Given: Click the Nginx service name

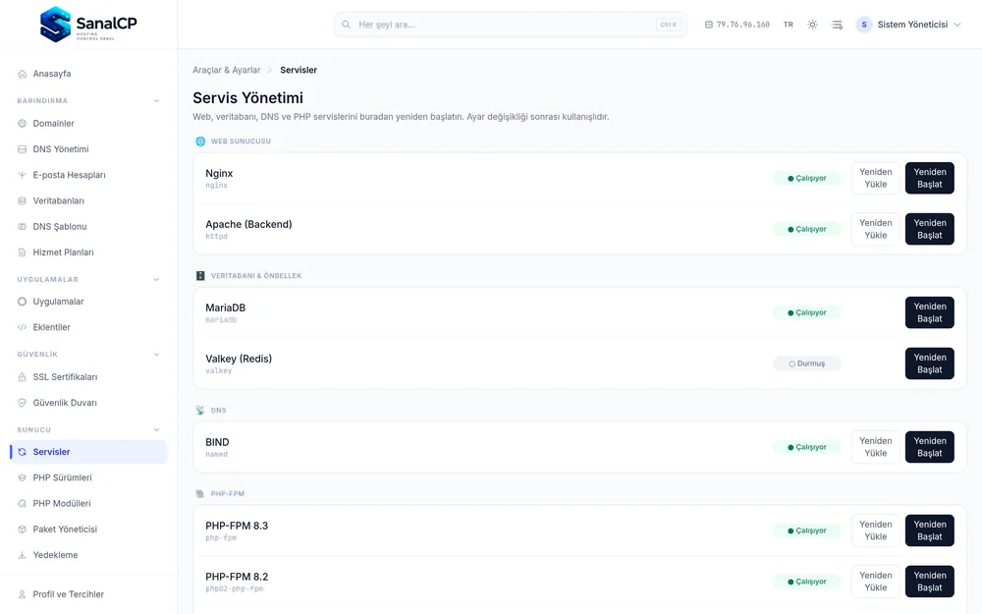Looking at the screenshot, I should coord(219,174).
